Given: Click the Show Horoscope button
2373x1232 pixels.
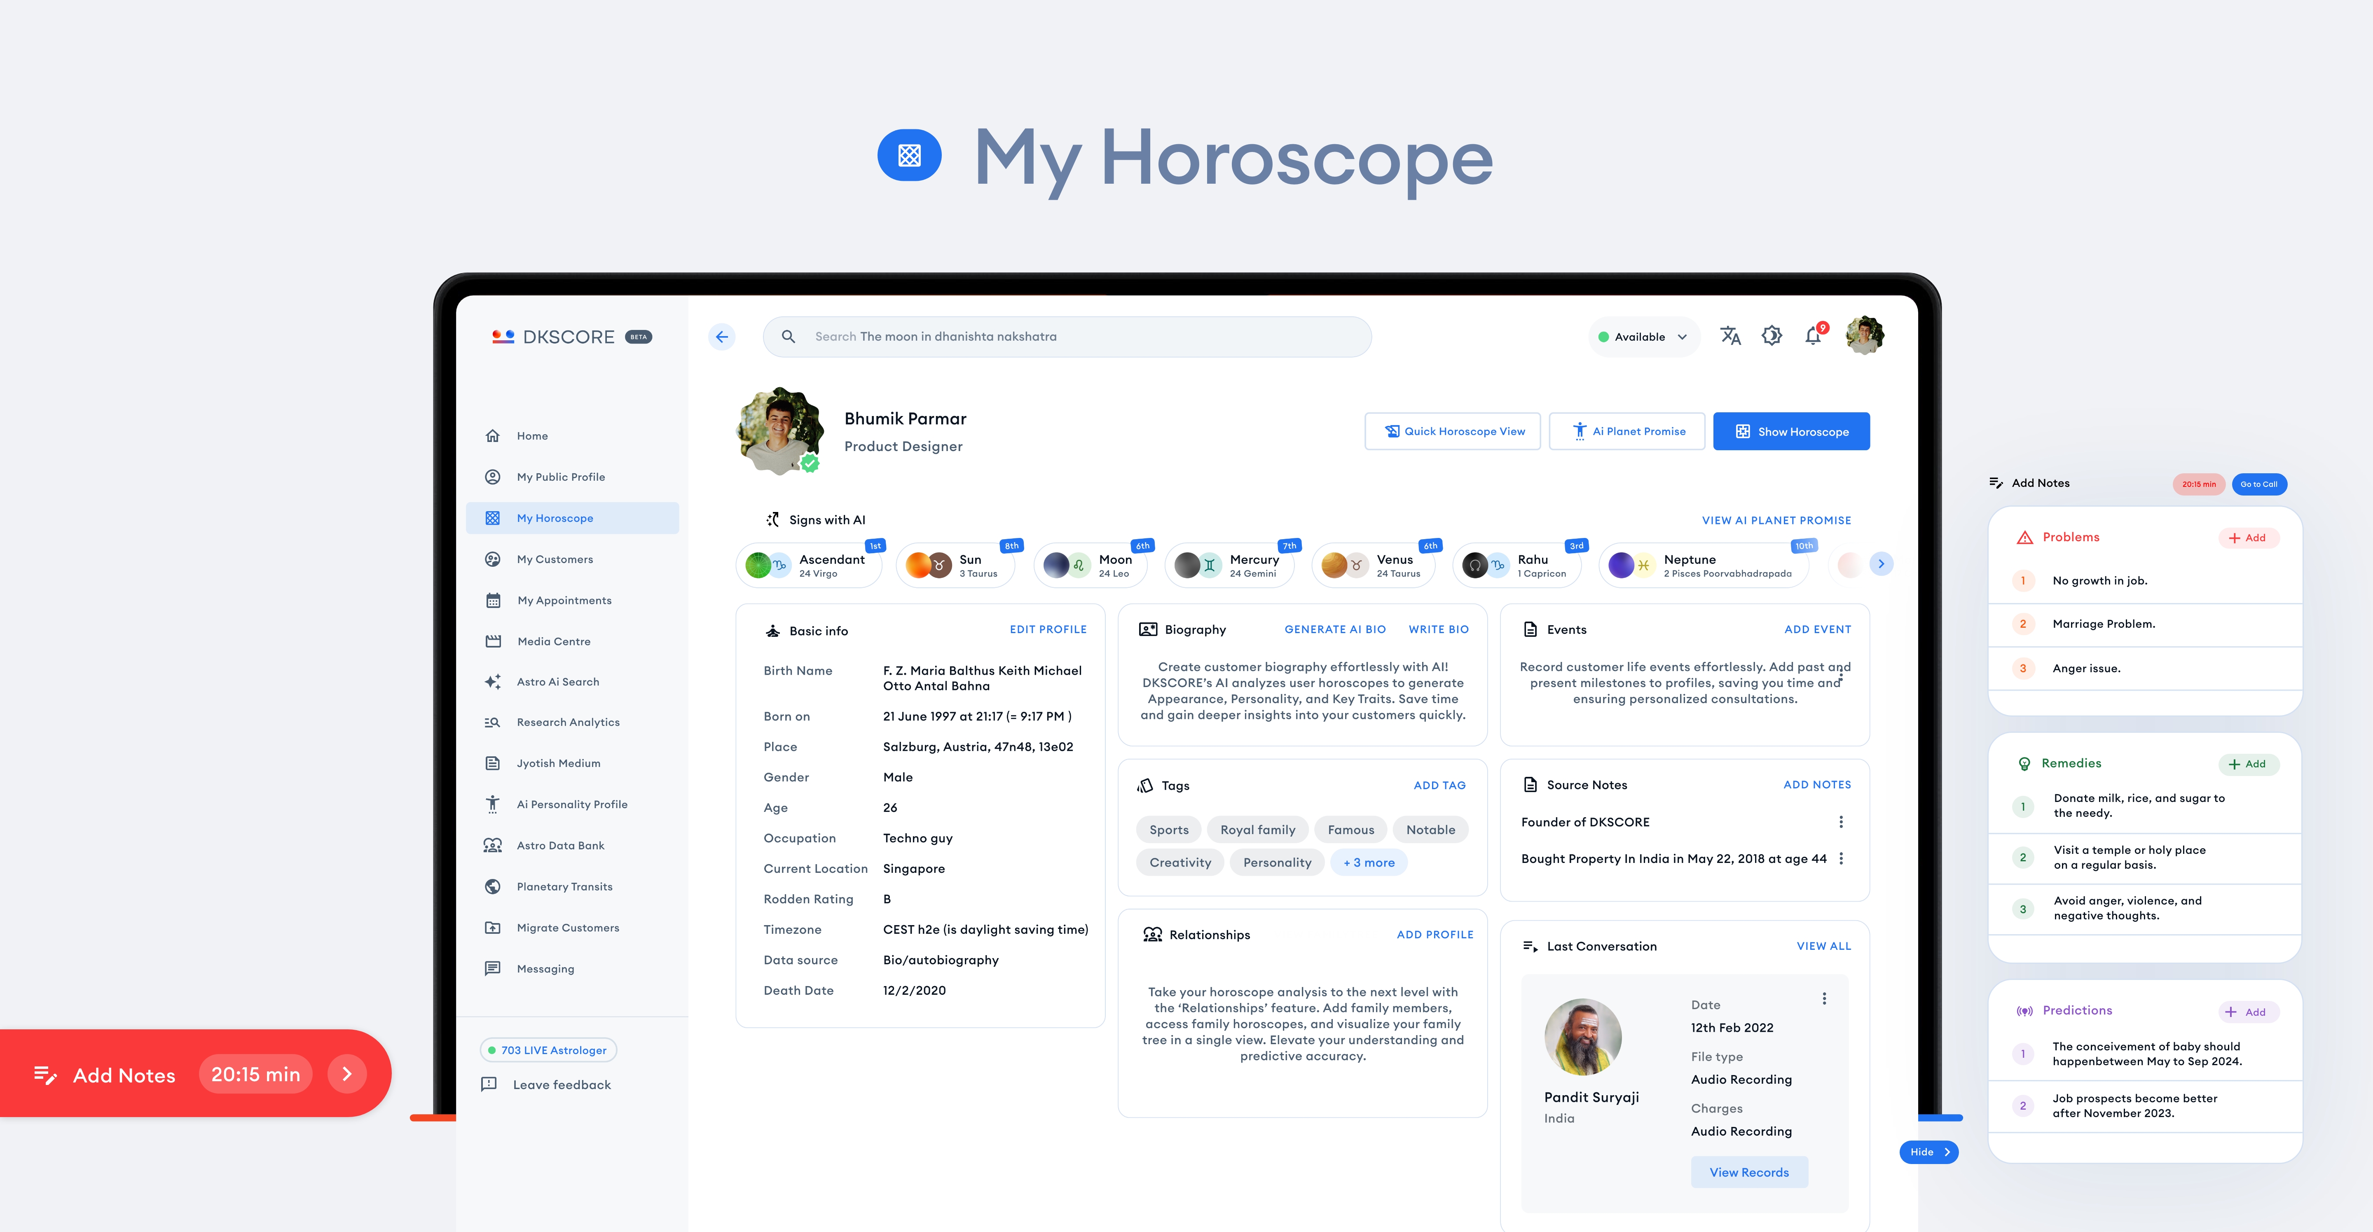Looking at the screenshot, I should [1791, 432].
